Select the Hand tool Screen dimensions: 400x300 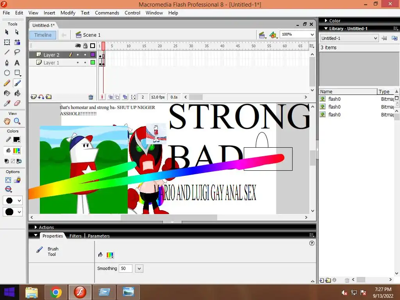(x=7, y=121)
